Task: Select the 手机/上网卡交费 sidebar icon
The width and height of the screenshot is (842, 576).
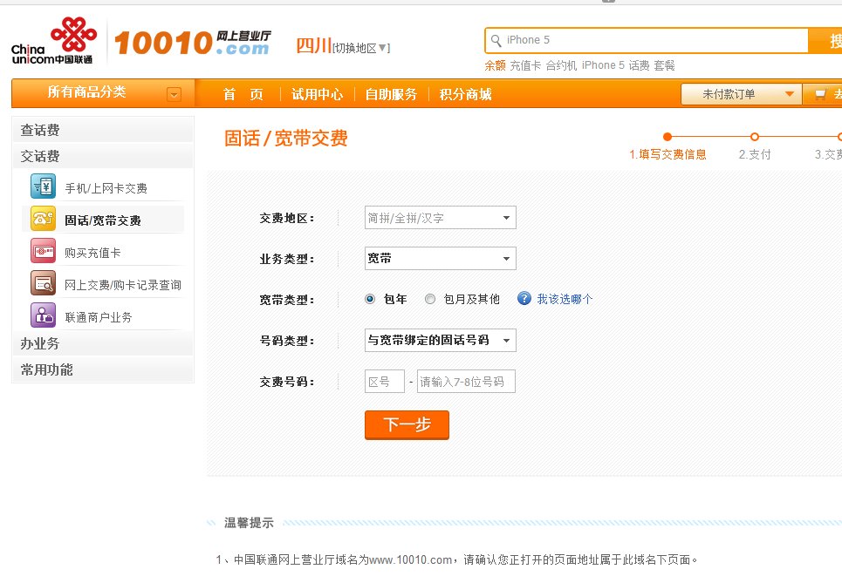Action: pyautogui.click(x=41, y=186)
